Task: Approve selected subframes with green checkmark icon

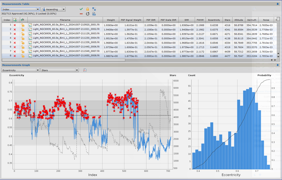Action: [x=81, y=9]
